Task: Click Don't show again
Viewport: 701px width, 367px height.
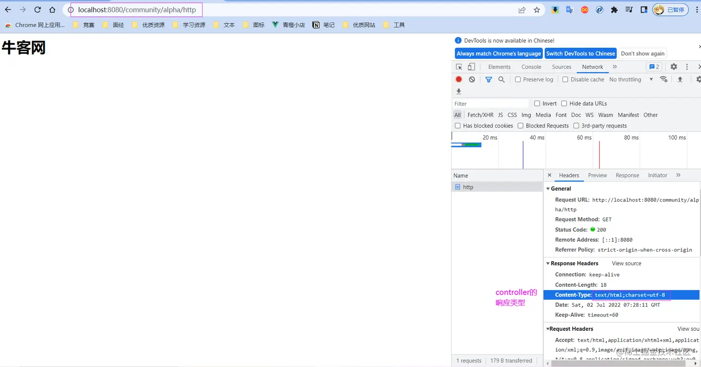Action: tap(643, 53)
